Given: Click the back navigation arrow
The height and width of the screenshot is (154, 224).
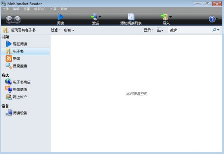Looking at the screenshot, I should 9,19.
